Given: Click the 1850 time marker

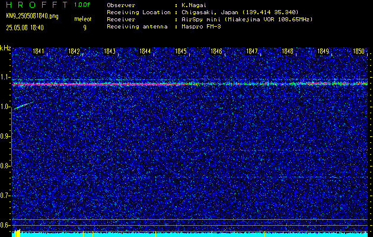Looking at the screenshot, I should pyautogui.click(x=359, y=52).
